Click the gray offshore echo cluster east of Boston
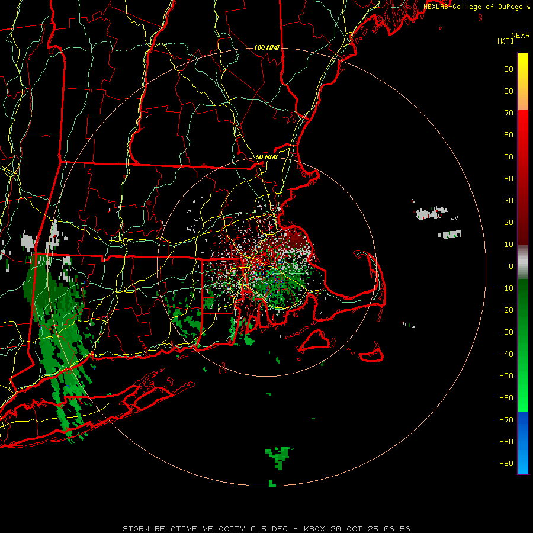533x533 pixels. pyautogui.click(x=431, y=213)
